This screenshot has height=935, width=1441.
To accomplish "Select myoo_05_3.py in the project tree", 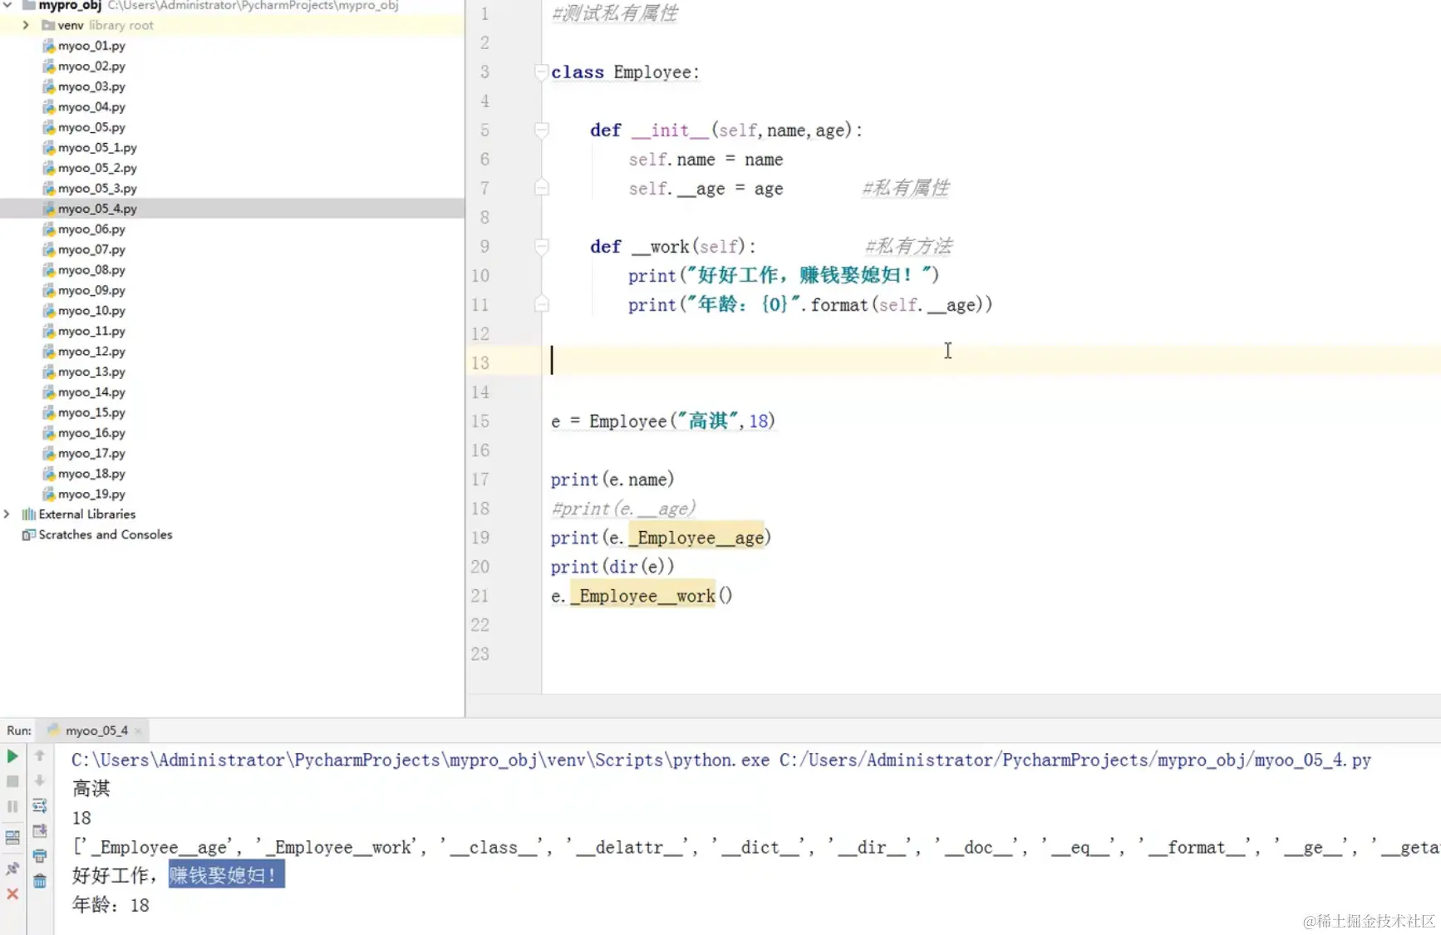I will pos(97,189).
